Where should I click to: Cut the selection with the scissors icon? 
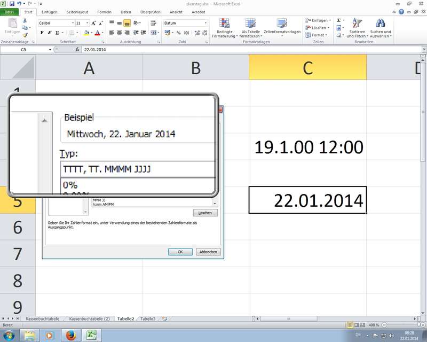pos(25,21)
